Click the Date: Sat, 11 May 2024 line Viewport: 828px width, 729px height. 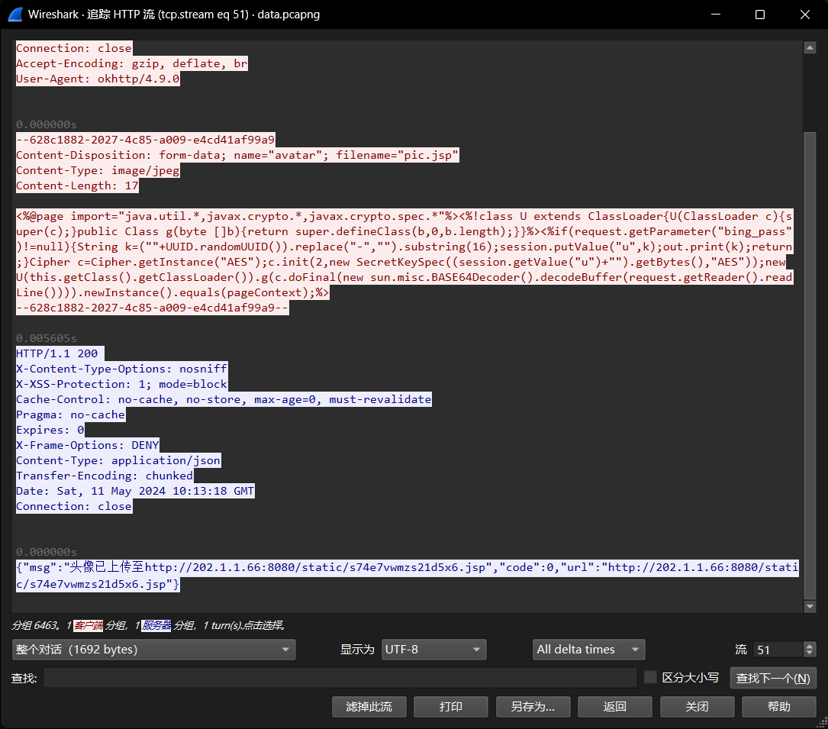135,492
